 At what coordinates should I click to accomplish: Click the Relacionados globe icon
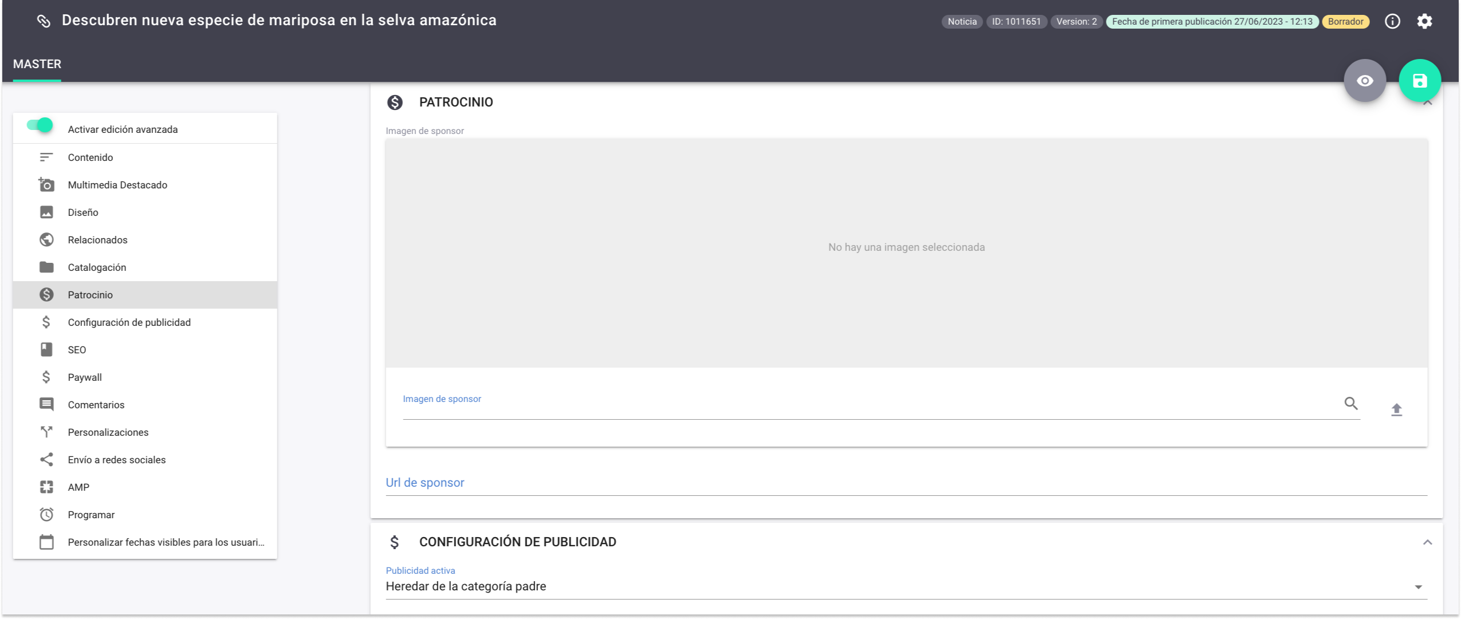coord(46,239)
